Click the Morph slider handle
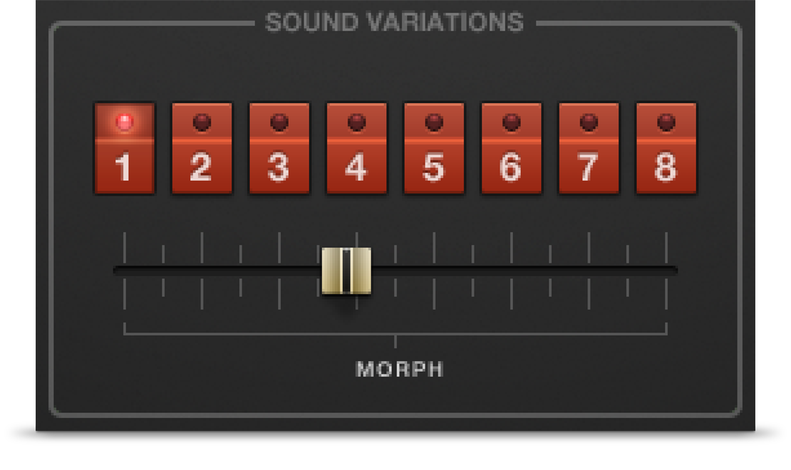 click(x=346, y=271)
